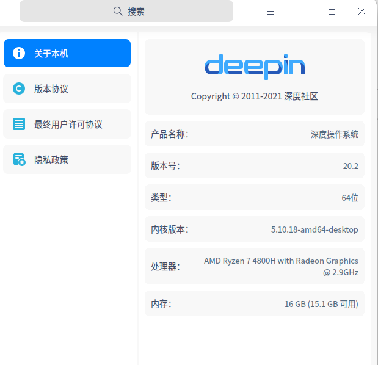Click the info icon beside 关于本机
Screen dimensions: 378x365
(19, 53)
